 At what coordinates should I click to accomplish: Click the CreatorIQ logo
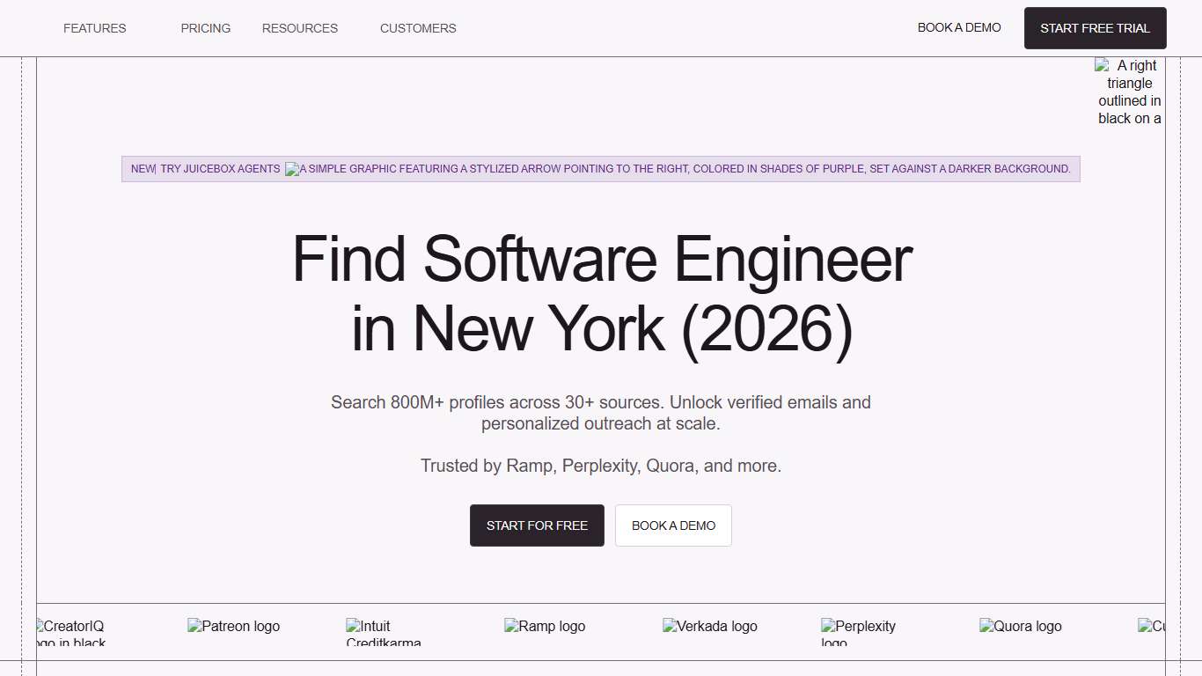70,630
